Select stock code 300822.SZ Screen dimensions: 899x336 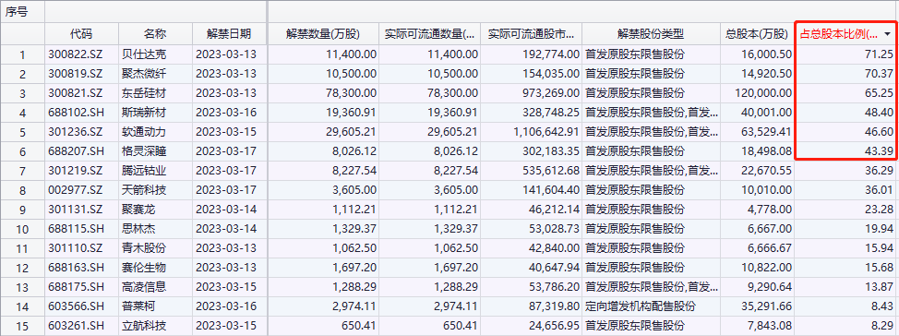point(76,55)
